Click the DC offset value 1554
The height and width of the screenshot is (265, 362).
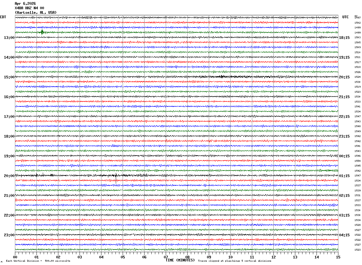[358, 161]
